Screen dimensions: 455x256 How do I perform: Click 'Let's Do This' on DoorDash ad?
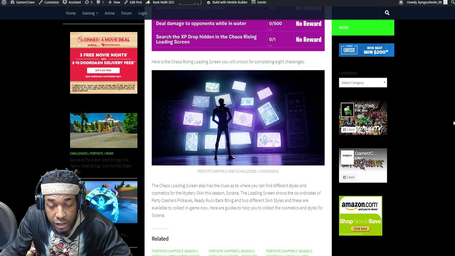[x=103, y=70]
